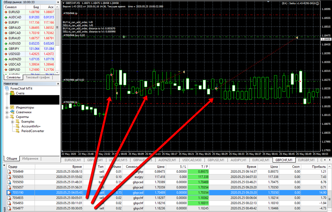Viewport: 332px width, 212px height.
Task: Click the arrow icon beside AUDUSD
Action: tap(6, 44)
